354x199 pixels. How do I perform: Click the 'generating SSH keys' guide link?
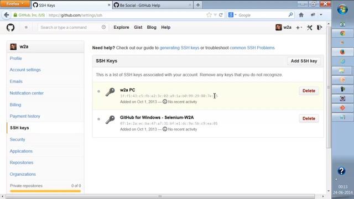[179, 48]
